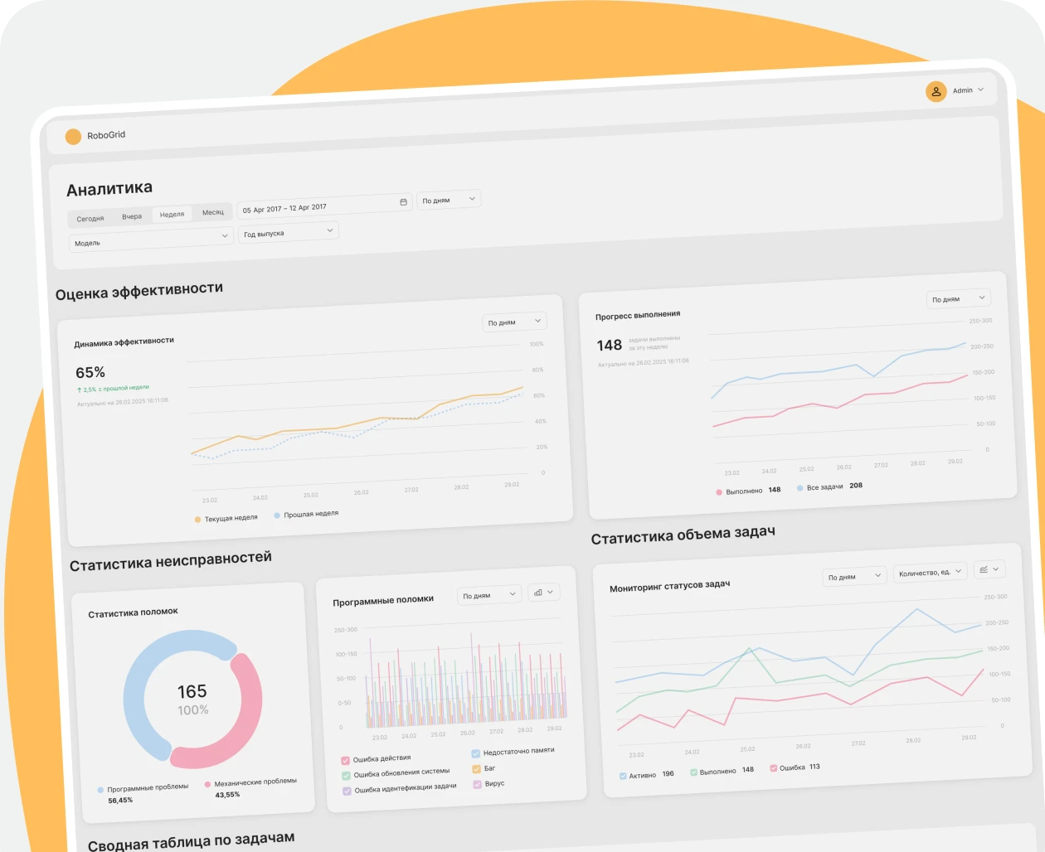This screenshot has width=1045, height=852.
Task: Click the Текущая неделя legend dot
Action: [197, 520]
